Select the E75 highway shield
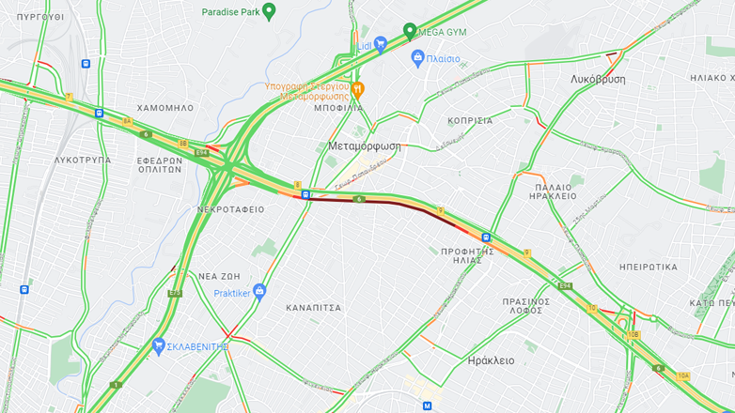The width and height of the screenshot is (735, 413). (175, 293)
